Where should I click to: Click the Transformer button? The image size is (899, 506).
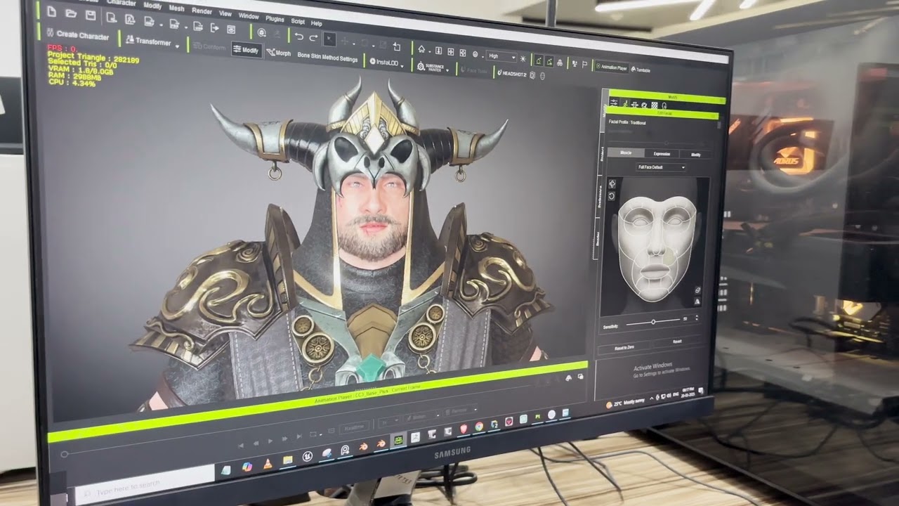pos(148,41)
